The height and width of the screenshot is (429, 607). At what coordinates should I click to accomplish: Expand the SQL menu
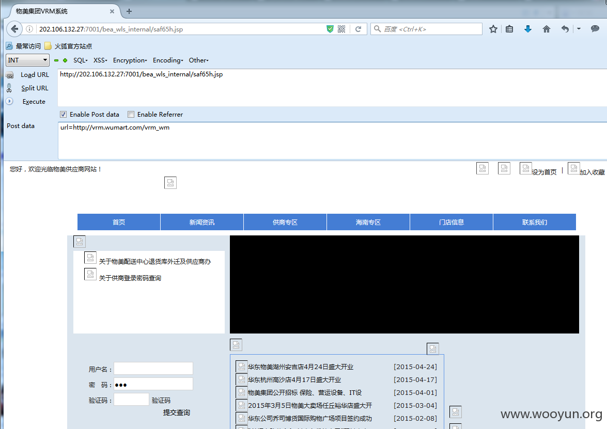81,60
